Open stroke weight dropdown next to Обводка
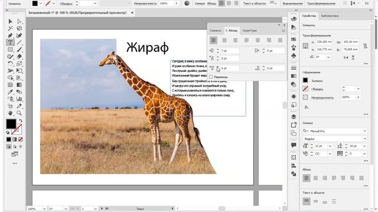Viewport: 378px width, 212px height. pos(359,89)
